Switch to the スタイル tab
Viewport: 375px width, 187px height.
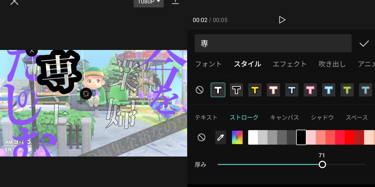pyautogui.click(x=247, y=64)
